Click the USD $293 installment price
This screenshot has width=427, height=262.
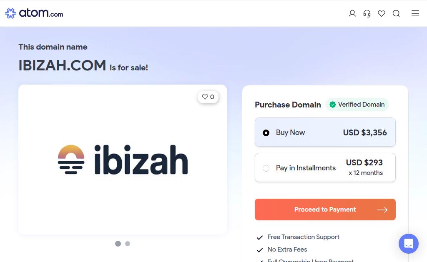click(364, 162)
